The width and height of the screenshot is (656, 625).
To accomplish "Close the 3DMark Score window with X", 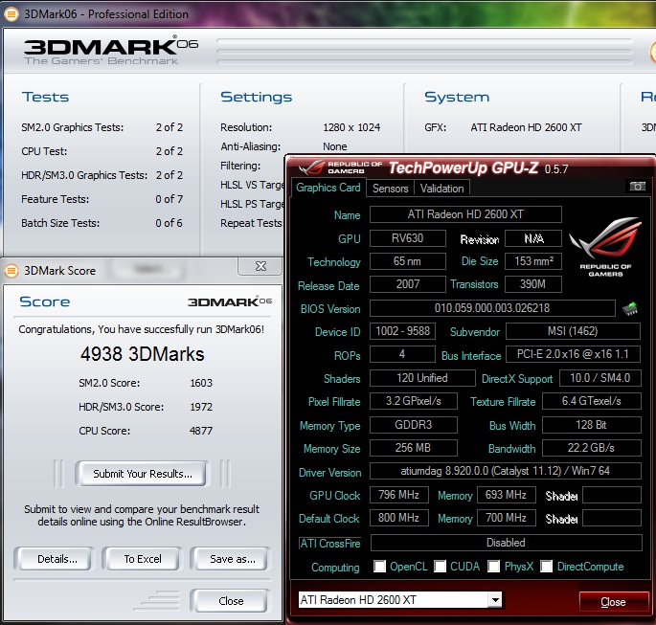I will click(260, 266).
